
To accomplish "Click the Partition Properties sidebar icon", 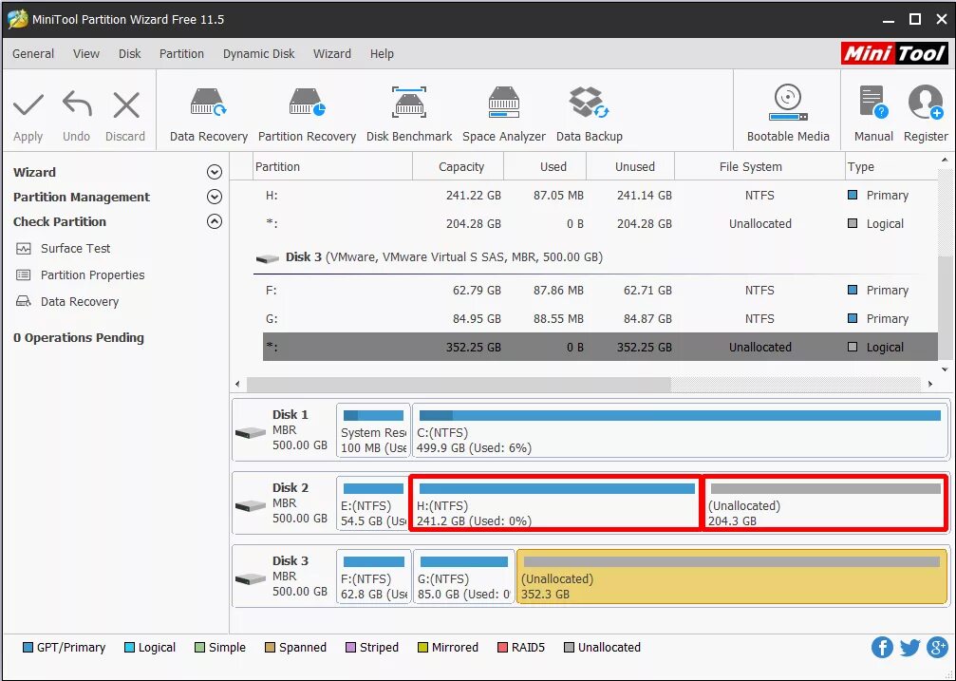I will 24,275.
